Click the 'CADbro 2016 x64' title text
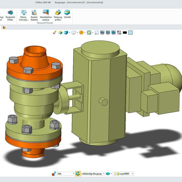182x182 pixels. tap(43, 2)
